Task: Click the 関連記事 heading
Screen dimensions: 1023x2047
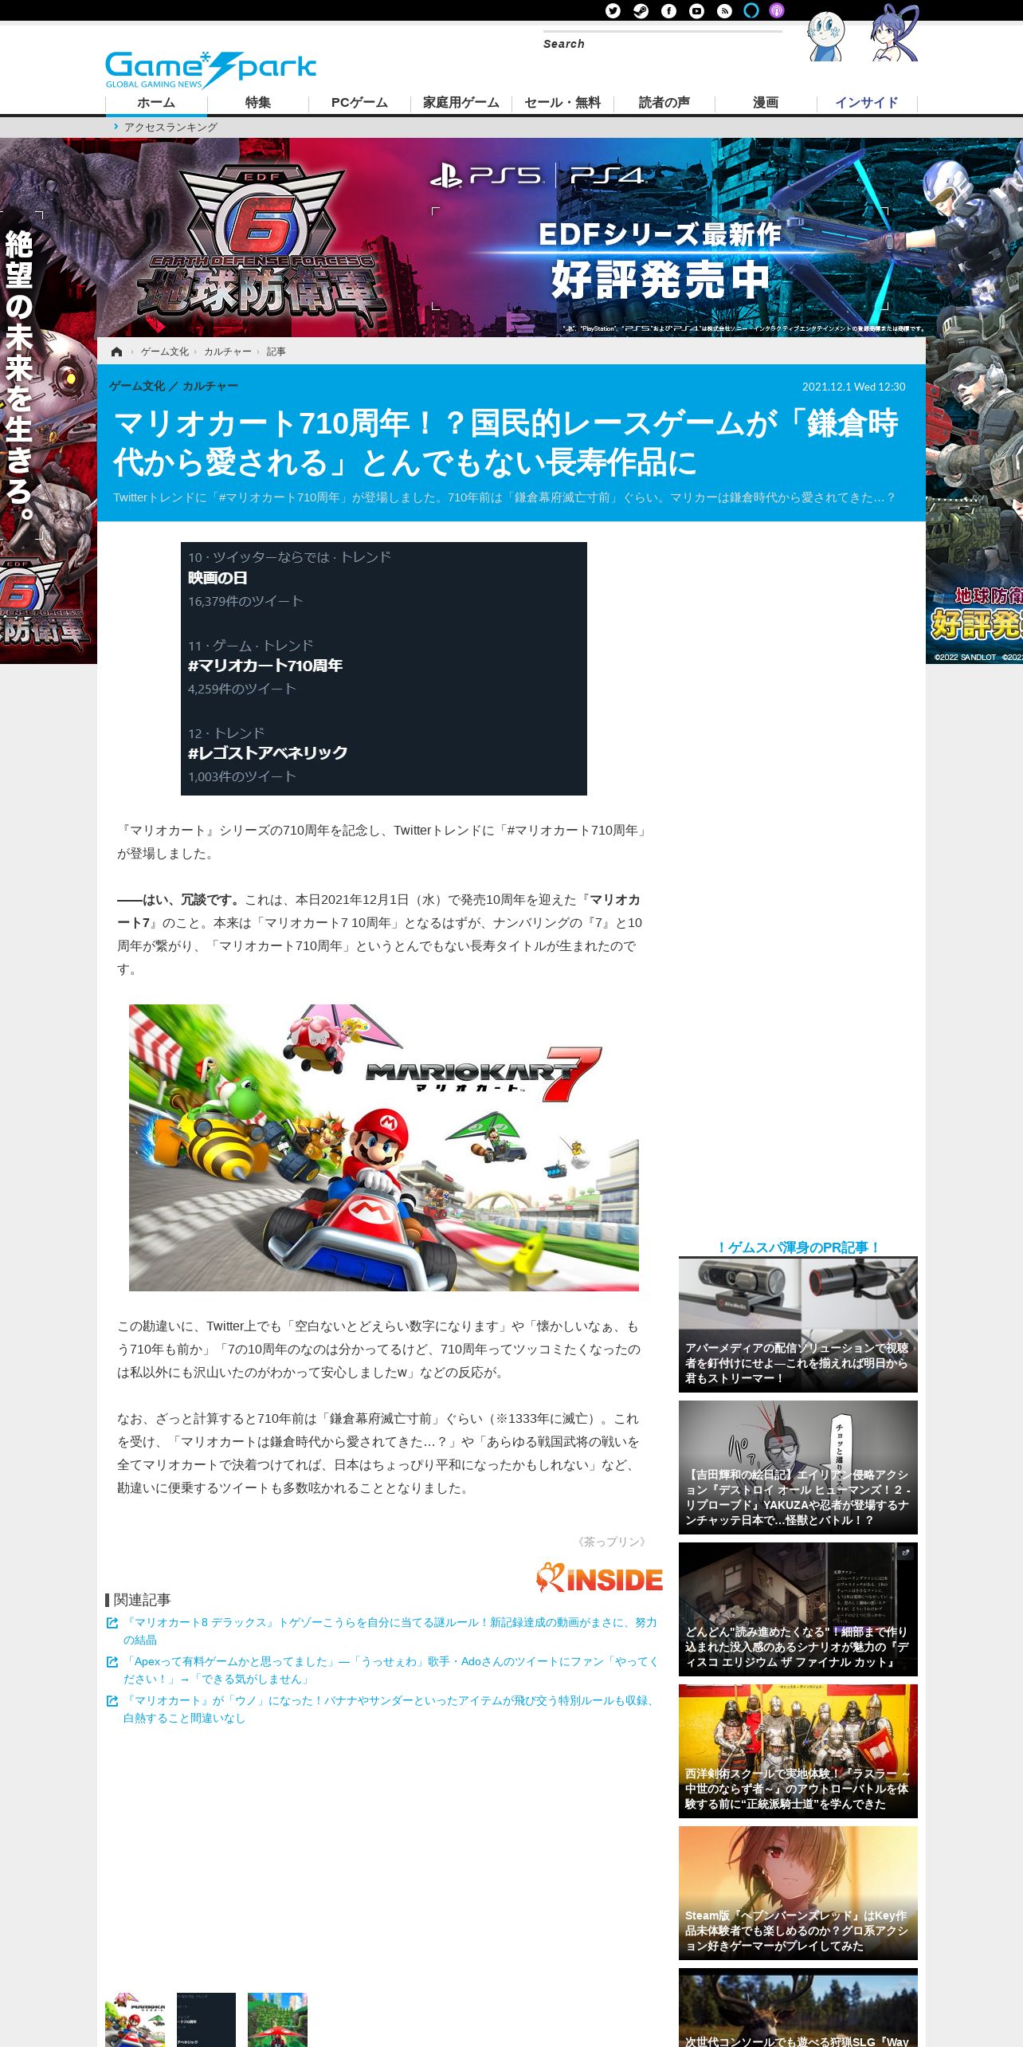Action: pyautogui.click(x=142, y=1600)
